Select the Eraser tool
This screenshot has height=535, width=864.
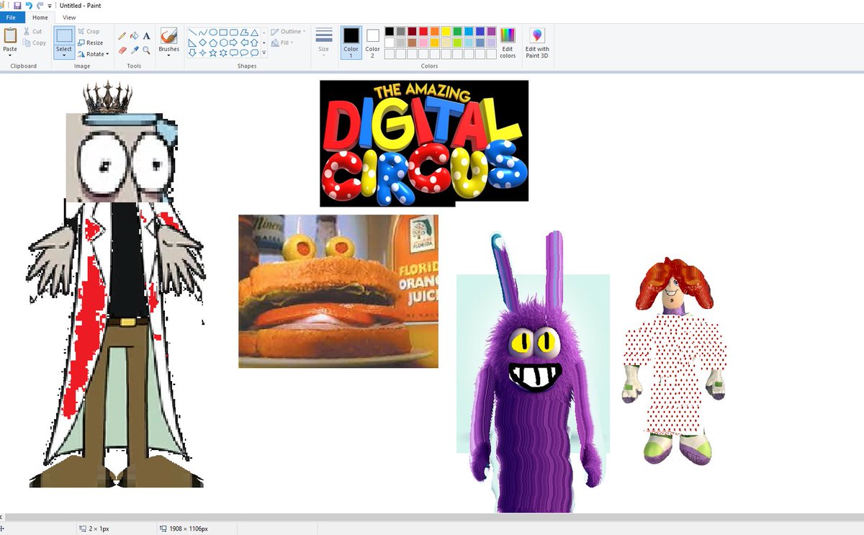coord(122,50)
